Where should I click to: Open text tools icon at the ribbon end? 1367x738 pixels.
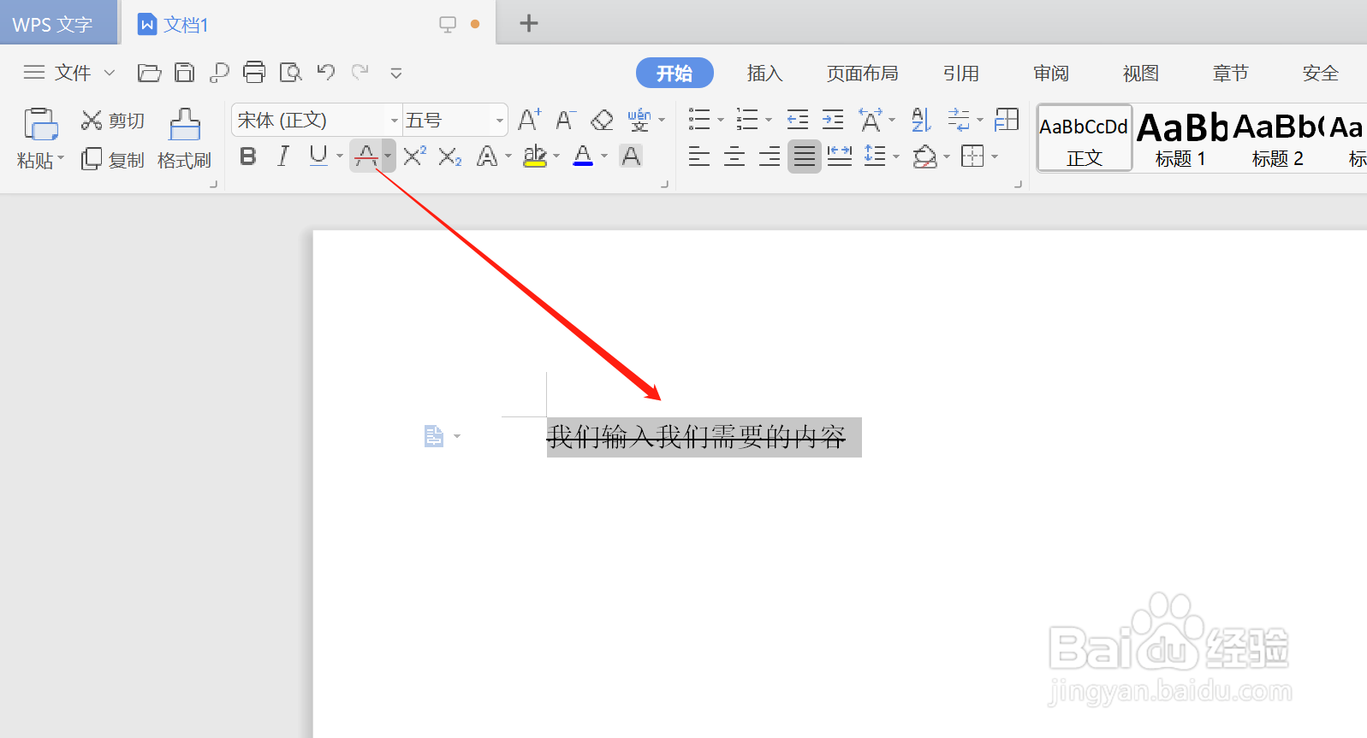pos(1007,120)
